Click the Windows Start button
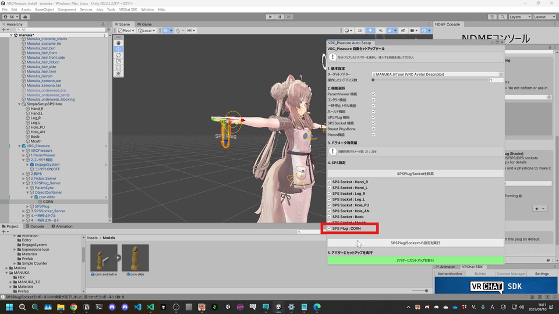The width and height of the screenshot is (559, 314). (9, 307)
